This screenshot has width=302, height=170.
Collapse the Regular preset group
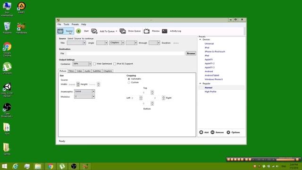(200, 84)
